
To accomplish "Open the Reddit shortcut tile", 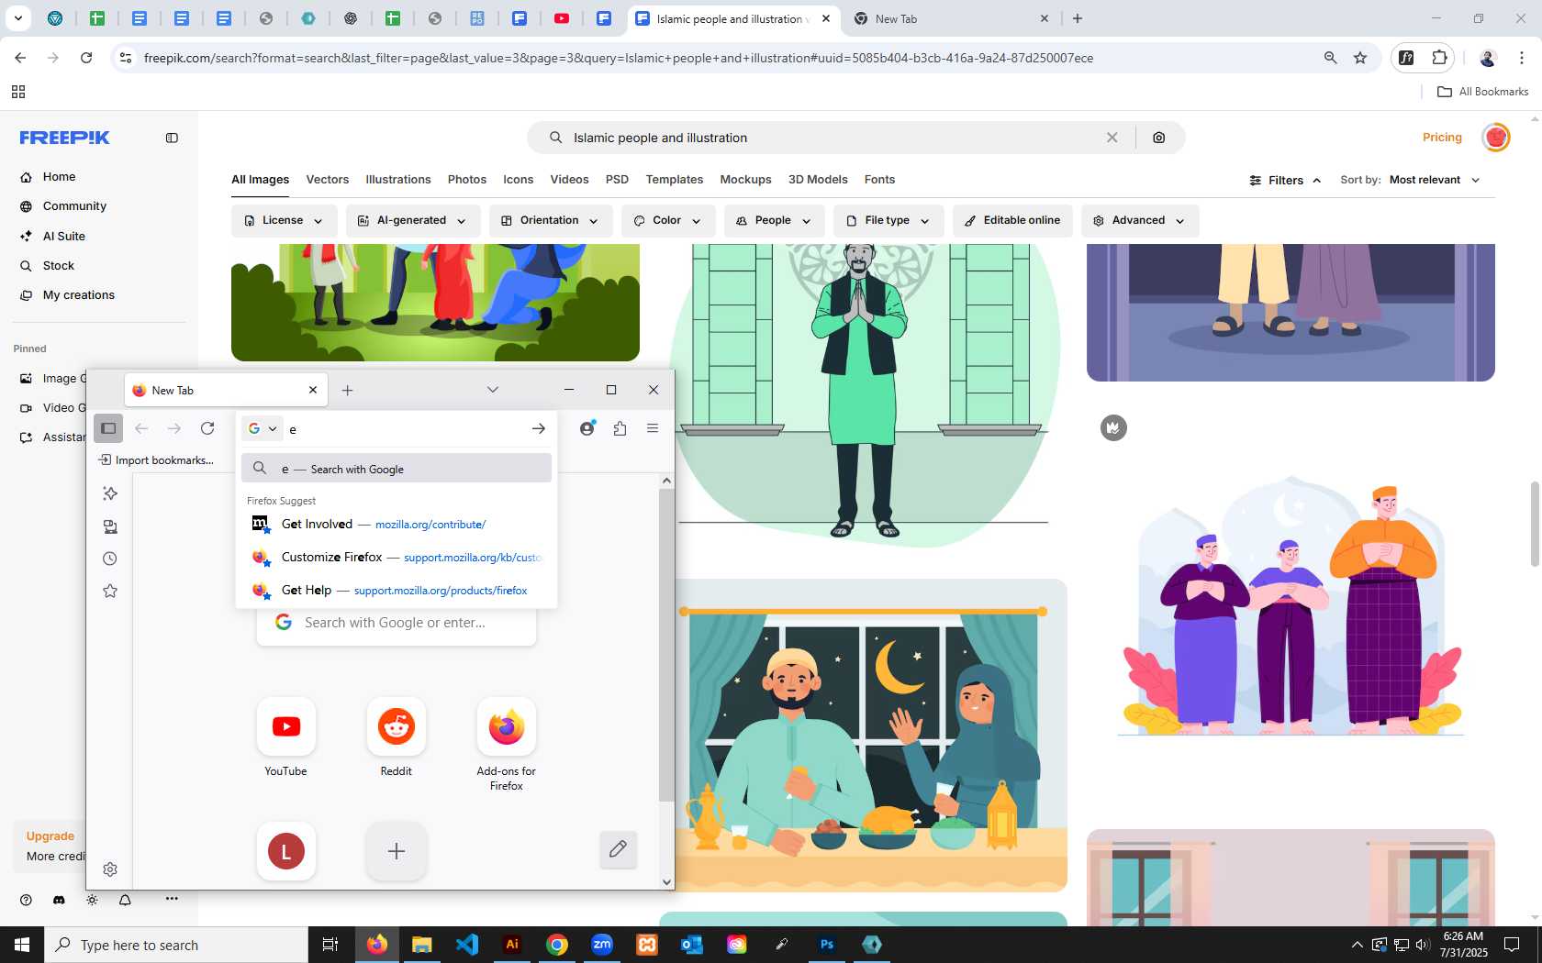I will [x=397, y=726].
